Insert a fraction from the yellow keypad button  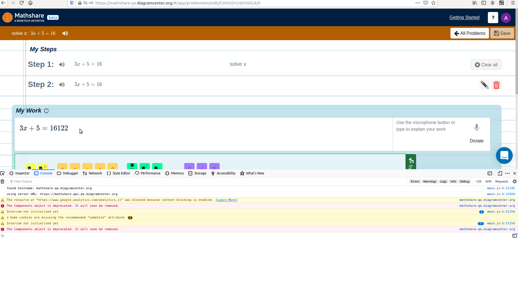tap(30, 167)
